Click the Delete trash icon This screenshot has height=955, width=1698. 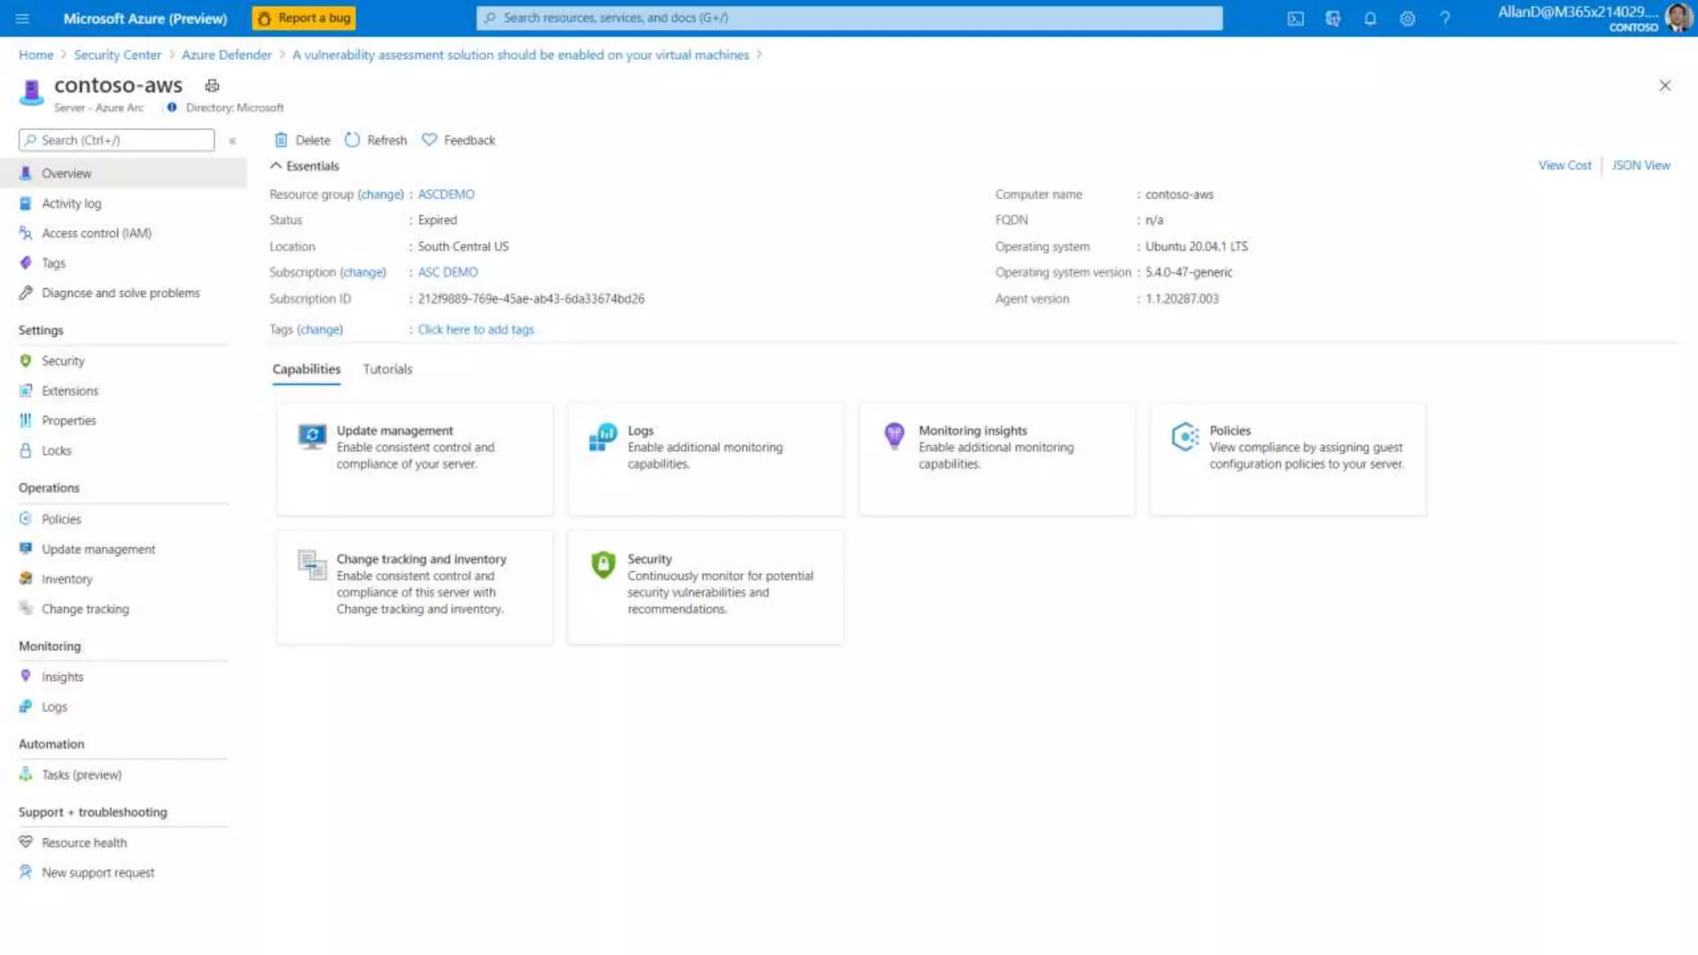pos(281,140)
